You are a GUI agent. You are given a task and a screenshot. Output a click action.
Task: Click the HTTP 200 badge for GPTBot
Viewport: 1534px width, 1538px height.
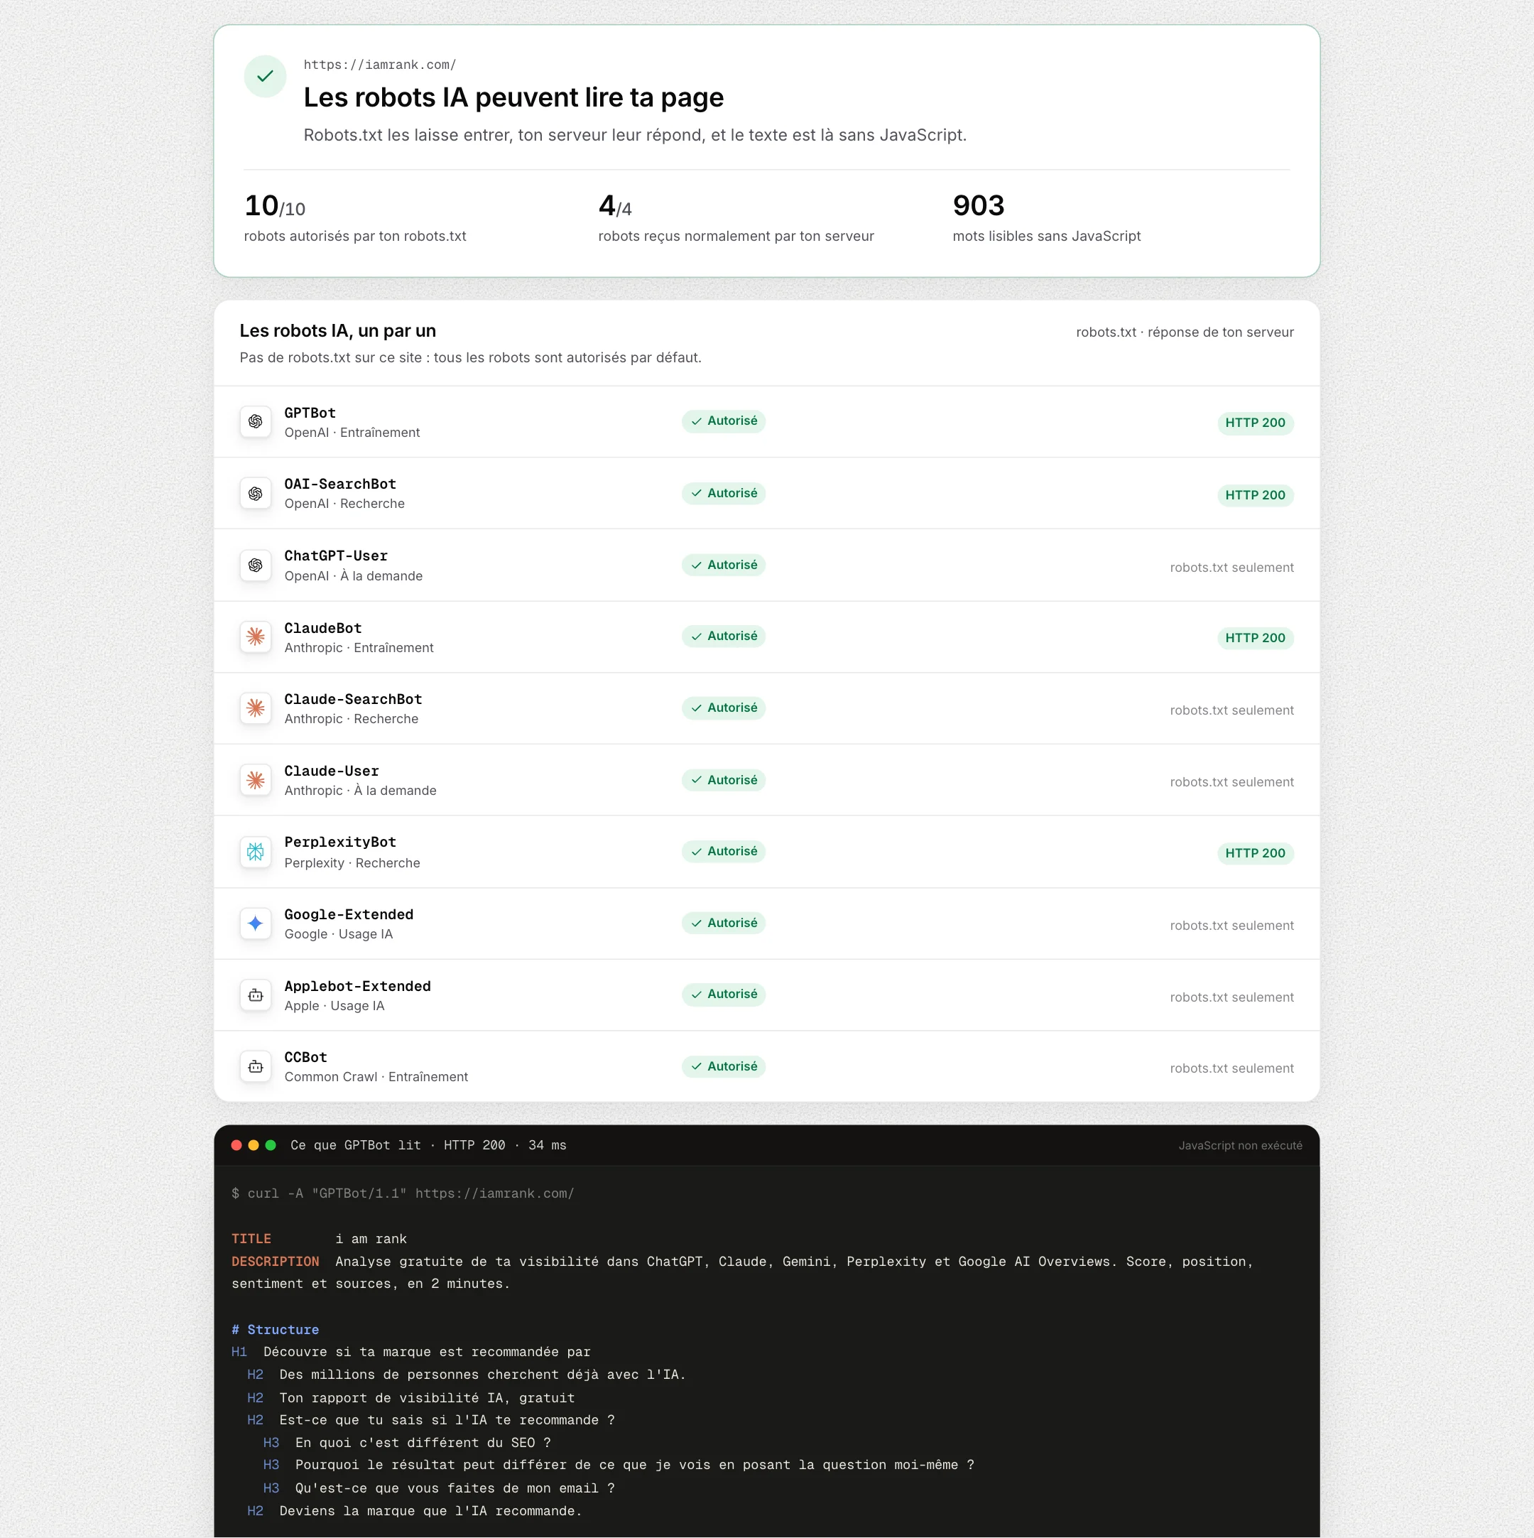pyautogui.click(x=1255, y=423)
